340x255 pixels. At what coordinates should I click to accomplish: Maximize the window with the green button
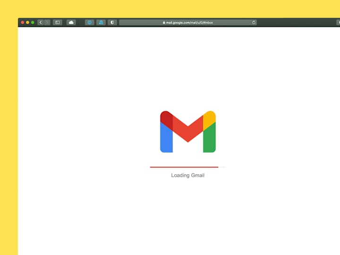pos(33,22)
